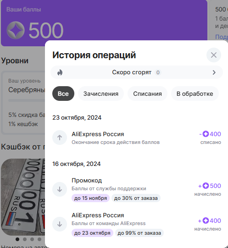This screenshot has height=248, width=228.
Task: Click the points coin icon beside -400
Action: pos(206,134)
